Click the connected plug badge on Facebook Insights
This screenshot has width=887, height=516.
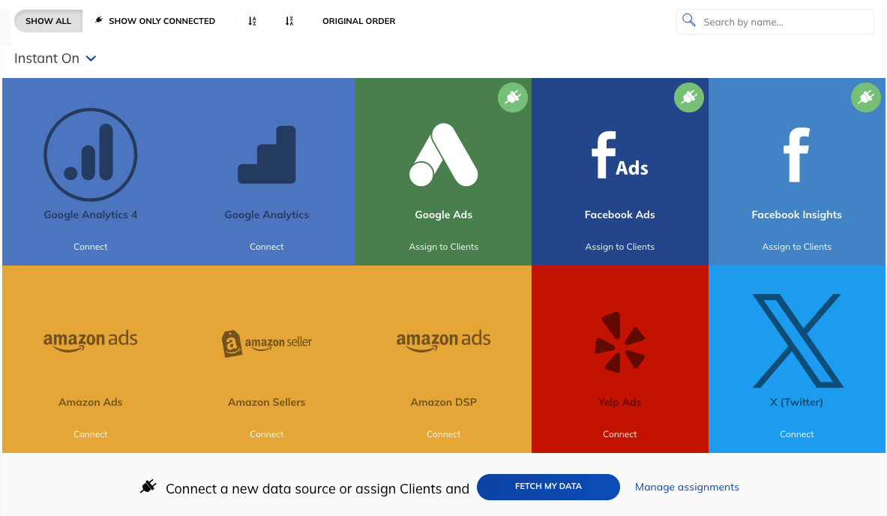(865, 97)
